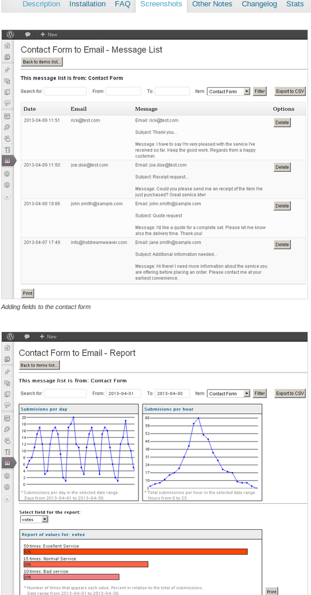Click WordPress logo in Report screenshot
311x595 pixels.
pyautogui.click(x=10, y=337)
